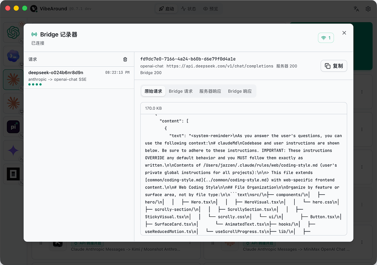Click the 请求 list header
Viewport: 377px width, 265px height.
[33, 59]
